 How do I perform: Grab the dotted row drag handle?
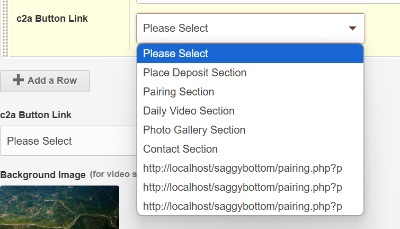pos(5,28)
